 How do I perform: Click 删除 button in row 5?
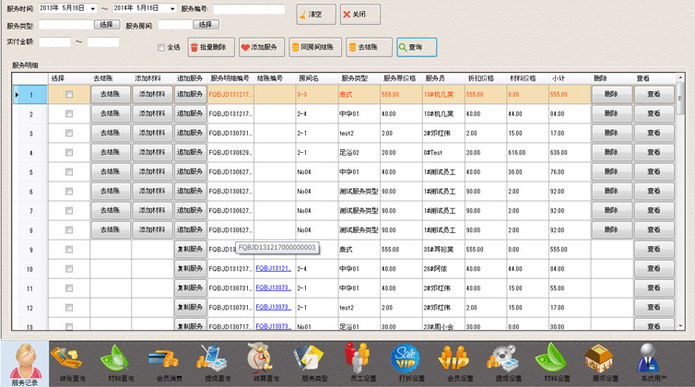pos(612,171)
